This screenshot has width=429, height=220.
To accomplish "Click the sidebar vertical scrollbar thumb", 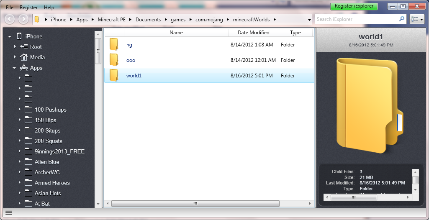I will 98,51.
